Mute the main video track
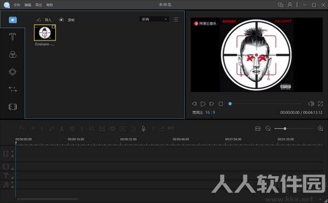This screenshot has height=203, width=328. pos(12,152)
